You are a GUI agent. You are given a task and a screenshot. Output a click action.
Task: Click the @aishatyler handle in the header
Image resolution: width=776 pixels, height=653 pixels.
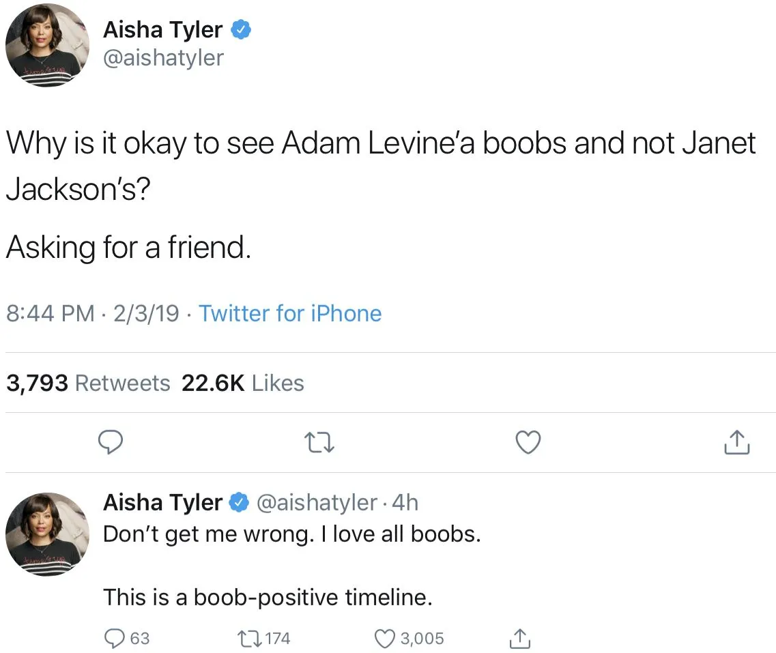click(x=163, y=58)
